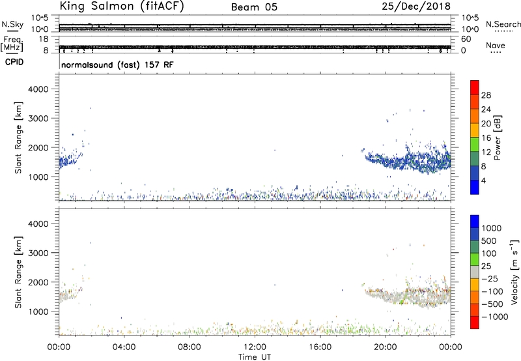521x361 pixels.
Task: Click the "N.Search" legend label
Action: tap(503, 24)
